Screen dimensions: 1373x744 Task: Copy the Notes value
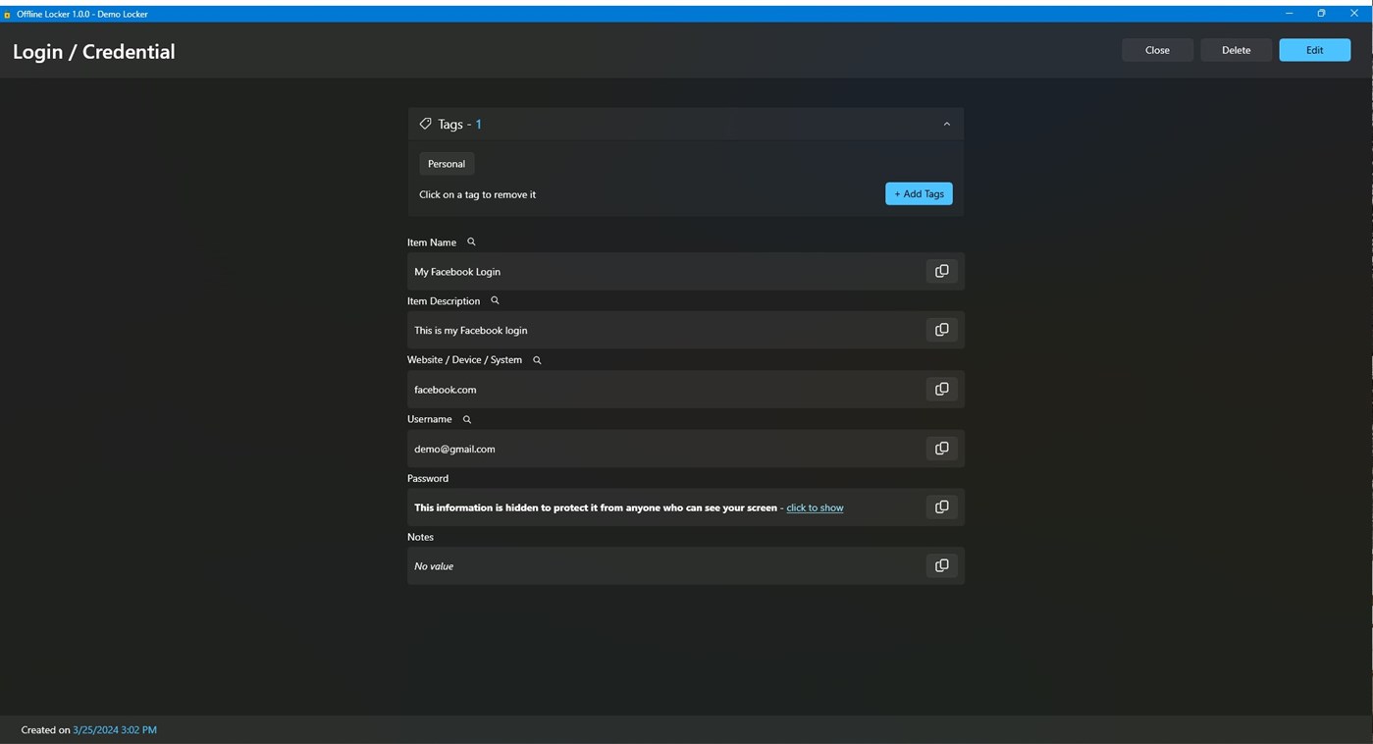tap(941, 565)
